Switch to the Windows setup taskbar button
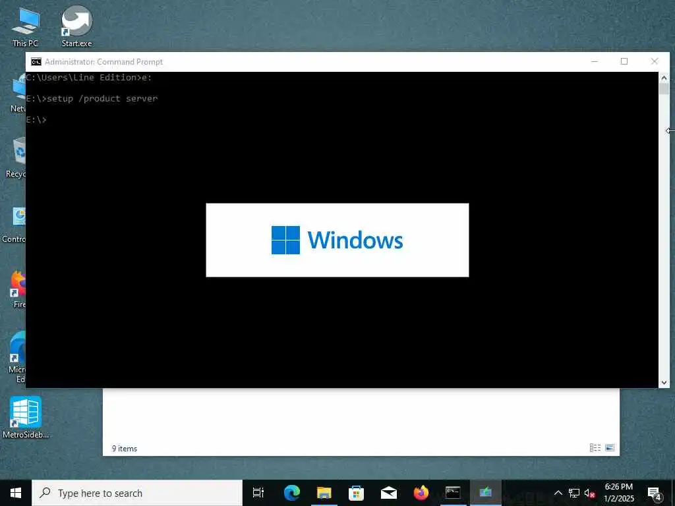675x506 pixels. tap(486, 493)
